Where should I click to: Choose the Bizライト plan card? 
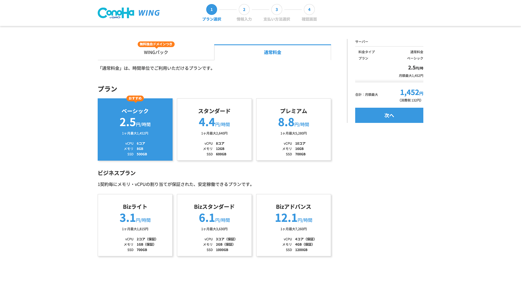135,225
